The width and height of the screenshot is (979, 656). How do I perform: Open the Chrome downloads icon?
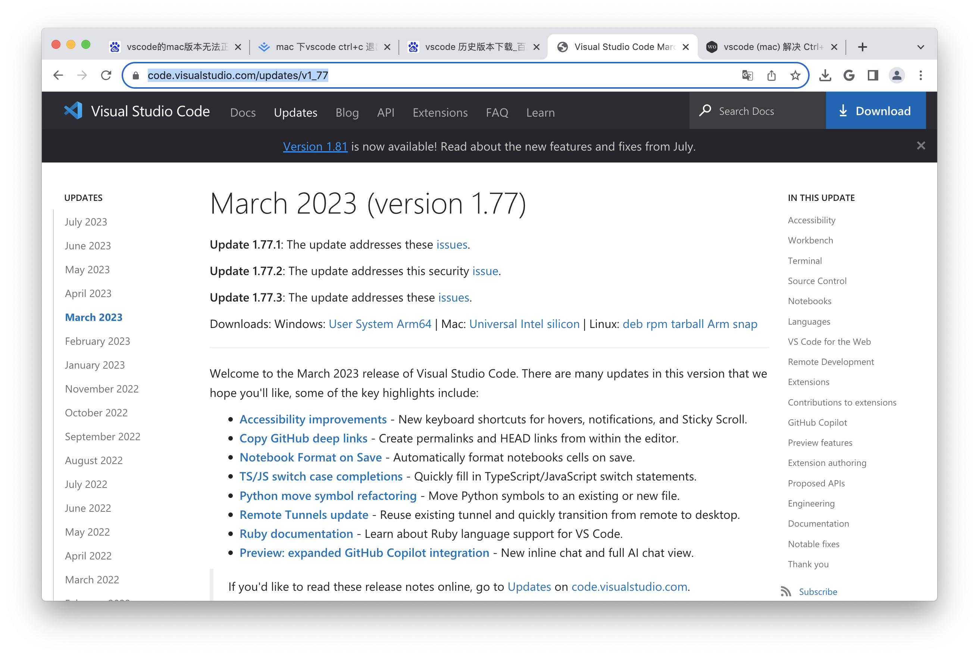pos(825,75)
